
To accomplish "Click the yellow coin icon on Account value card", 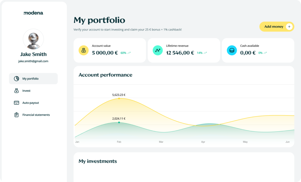I will pos(83,50).
